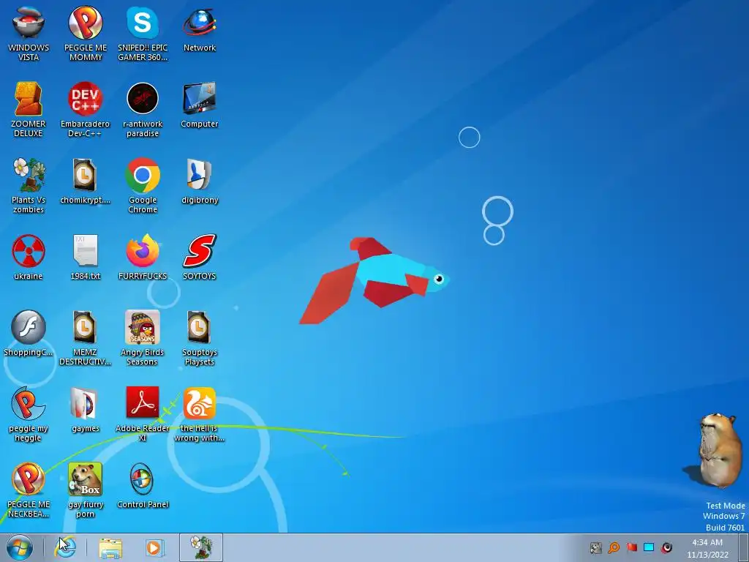Viewport: 749px width, 562px height.
Task: Click the Show Desktop strip at the taskbar end
Action: pyautogui.click(x=743, y=547)
